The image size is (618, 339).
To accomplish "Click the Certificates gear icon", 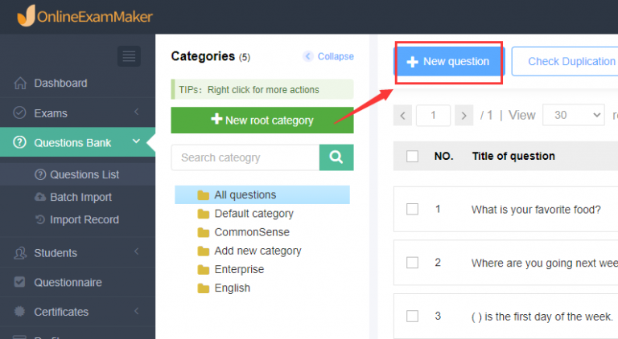I will click(x=20, y=312).
